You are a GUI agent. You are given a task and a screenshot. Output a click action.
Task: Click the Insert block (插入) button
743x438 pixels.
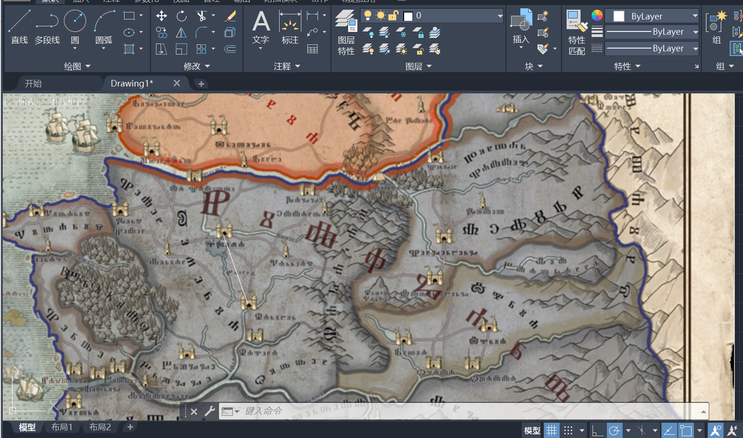(521, 28)
